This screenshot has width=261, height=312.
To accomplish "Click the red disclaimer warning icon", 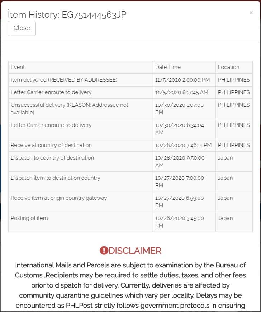I will 104,251.
